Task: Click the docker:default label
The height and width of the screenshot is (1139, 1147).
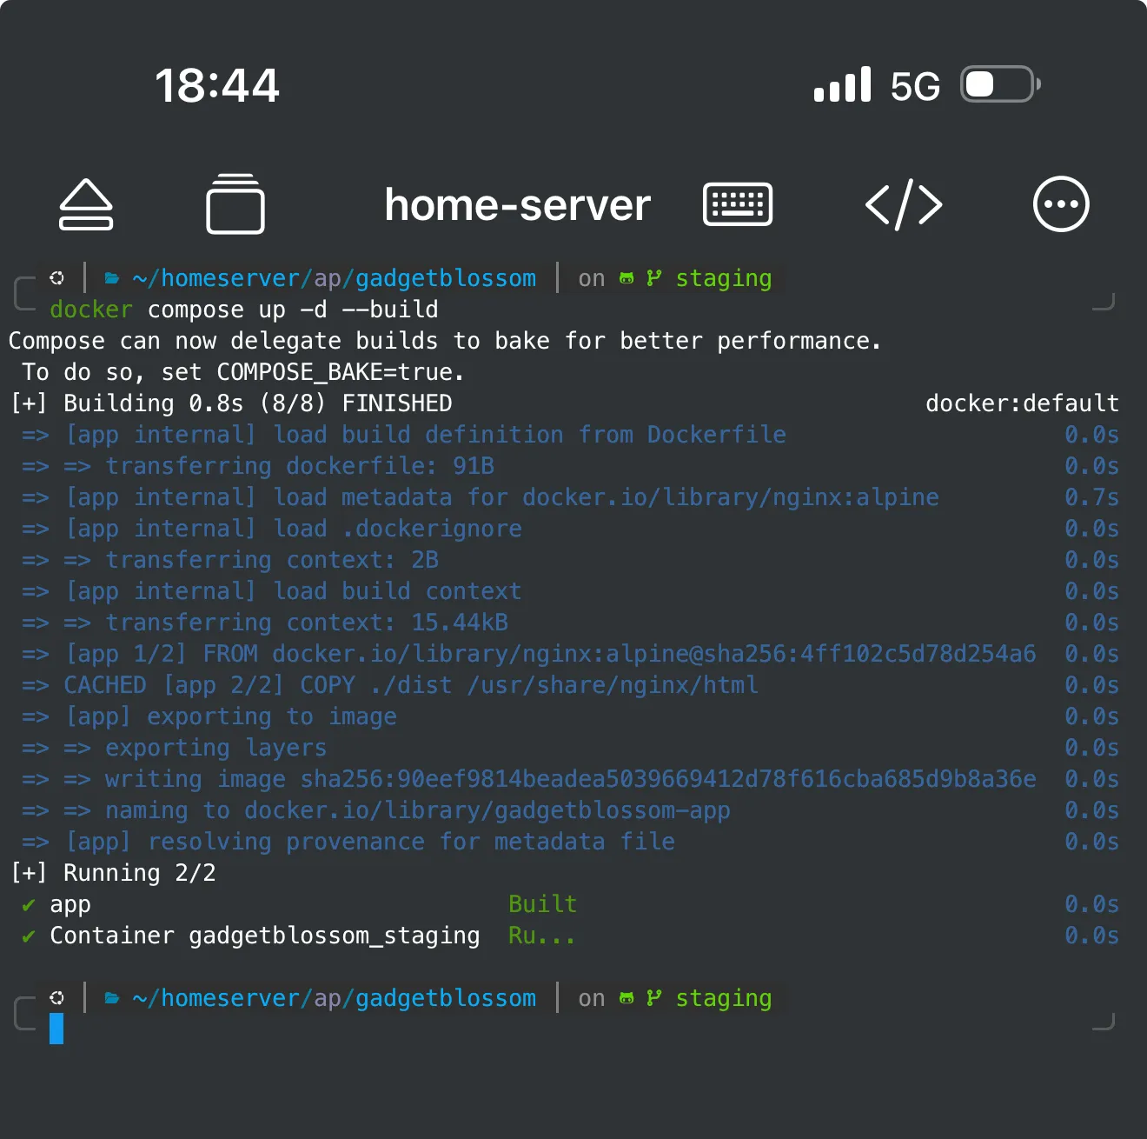Action: (x=1022, y=403)
